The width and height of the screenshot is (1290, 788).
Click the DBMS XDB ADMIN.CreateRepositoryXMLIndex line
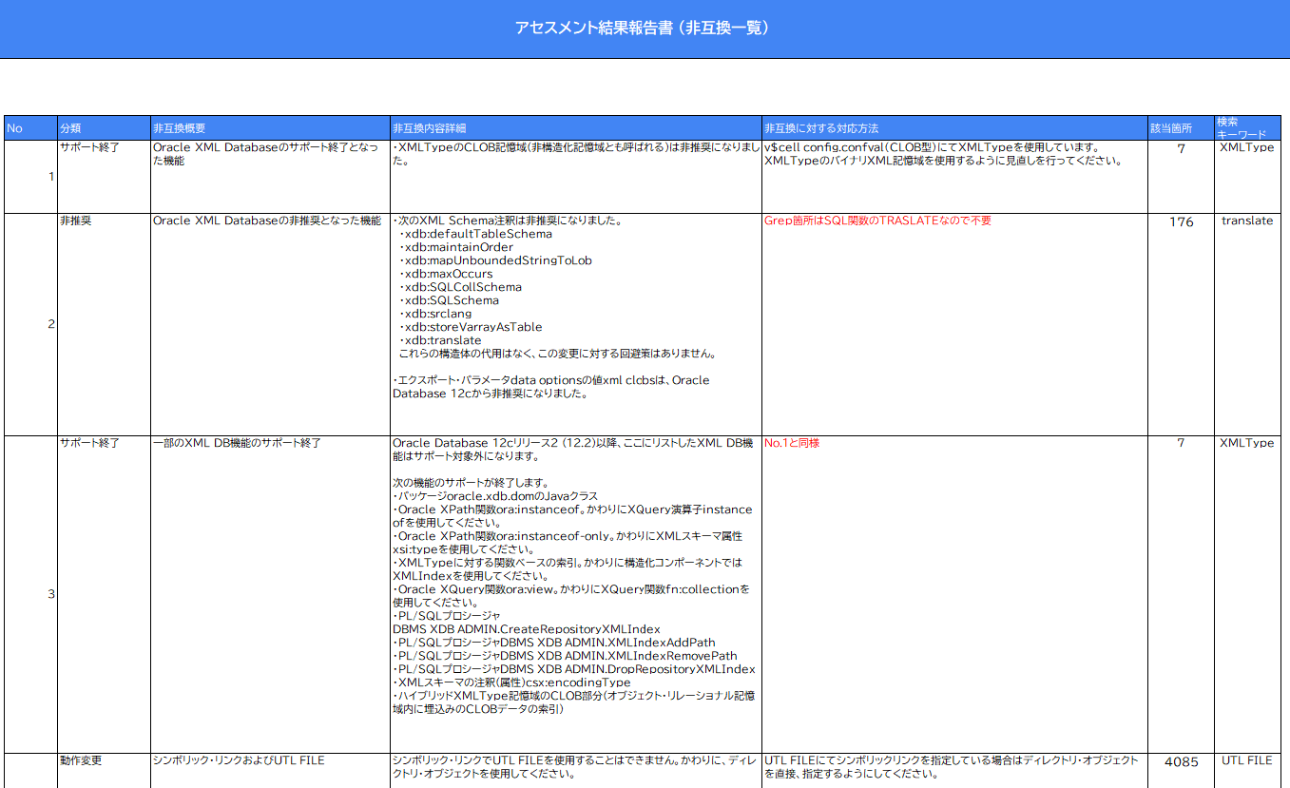click(526, 629)
